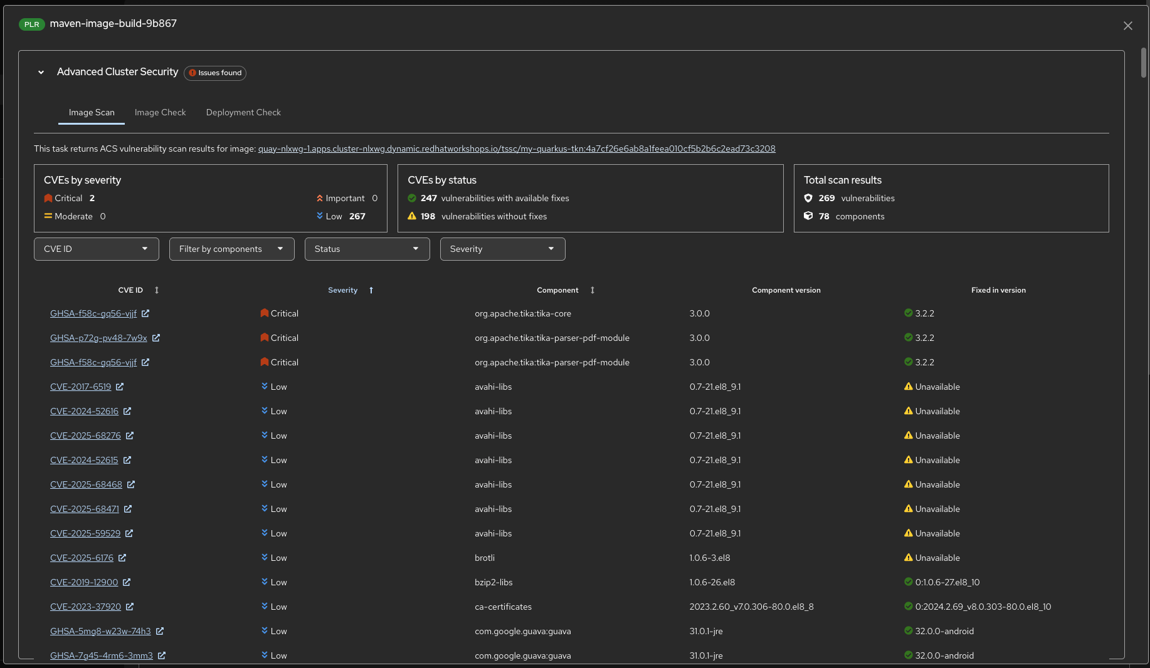Open the Severity filter dropdown
This screenshot has width=1150, height=668.
(x=502, y=249)
